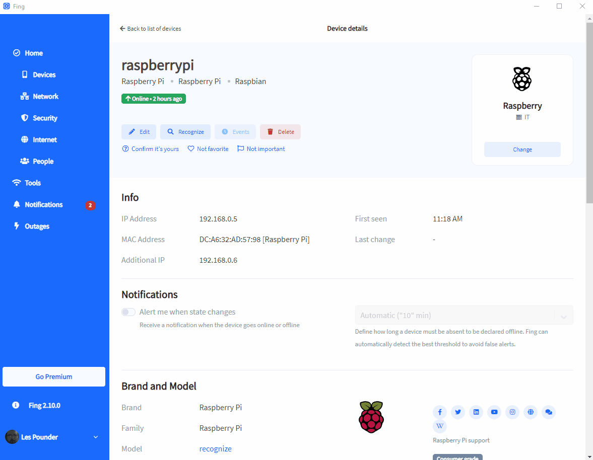Open the Raspberry Pi Twitter icon
The image size is (593, 460).
click(x=458, y=412)
